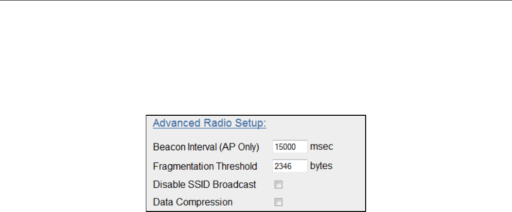Turn on data compression option
The height and width of the screenshot is (212, 512).
point(279,202)
